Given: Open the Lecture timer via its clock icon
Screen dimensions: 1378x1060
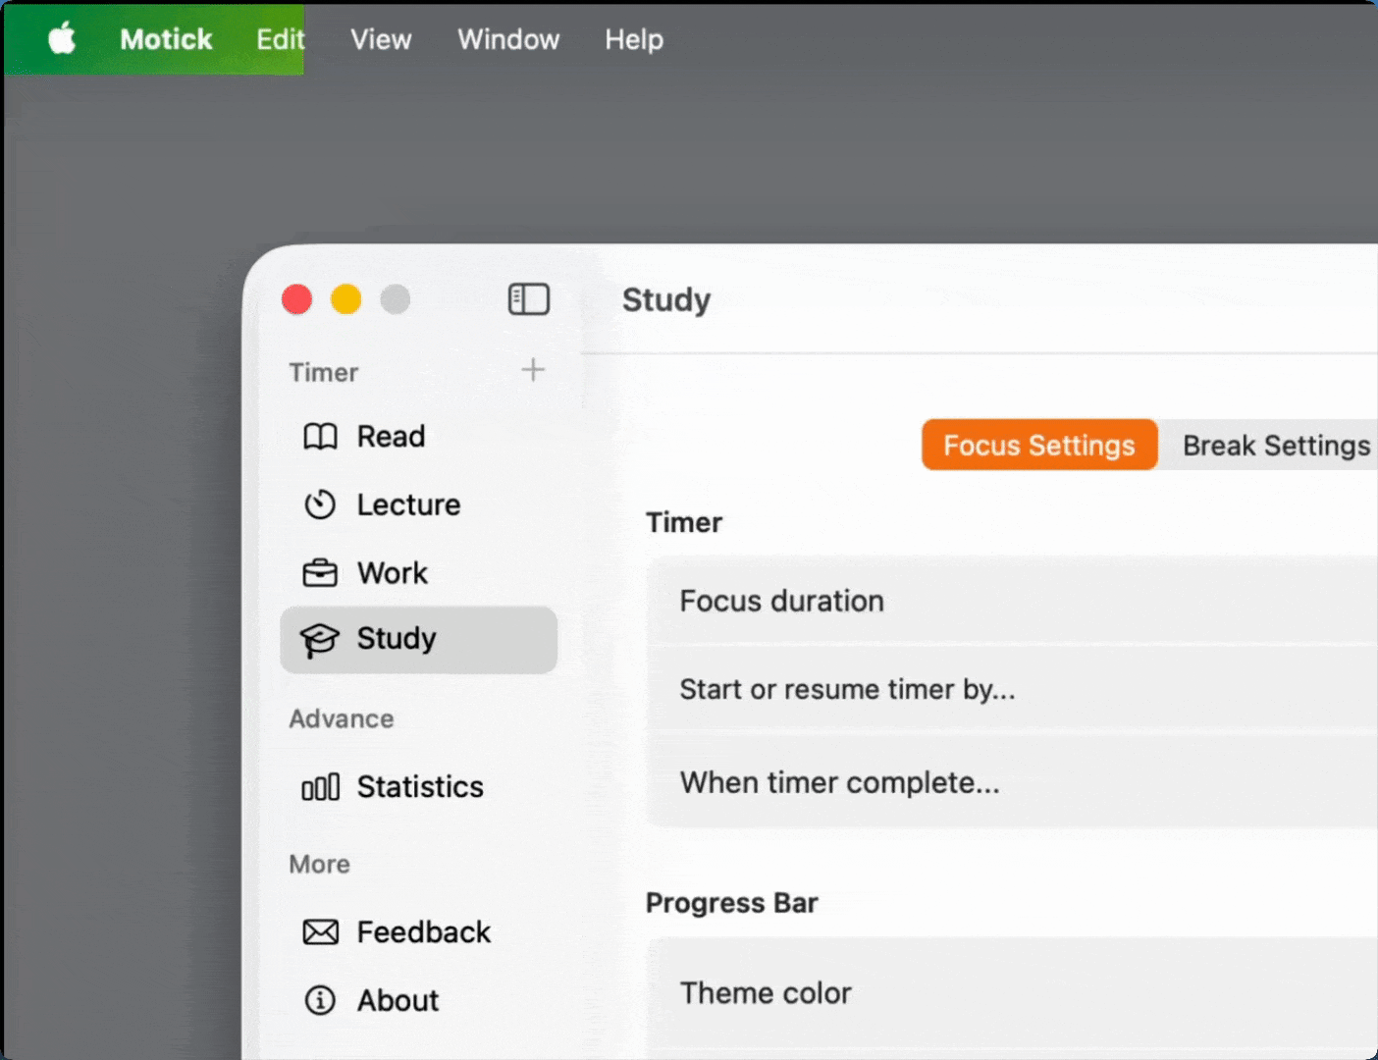Looking at the screenshot, I should point(320,504).
